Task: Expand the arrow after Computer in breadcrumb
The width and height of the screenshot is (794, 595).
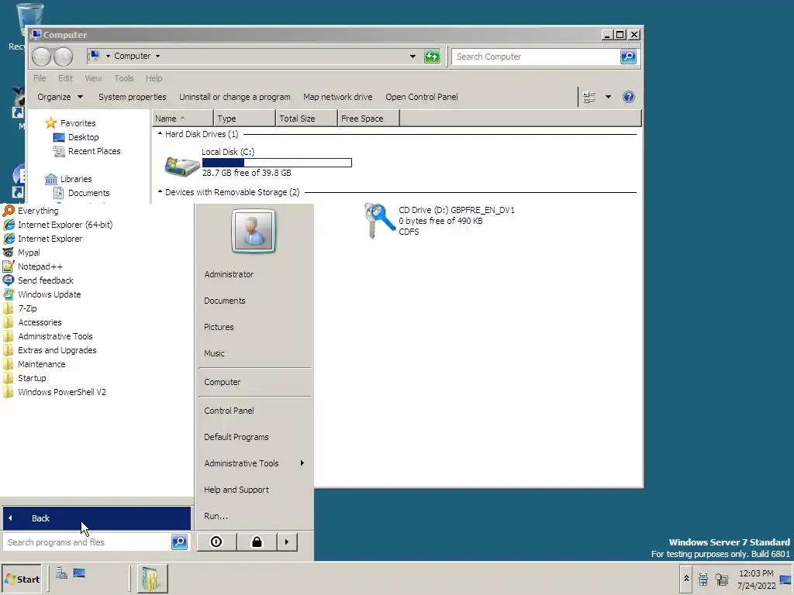Action: pyautogui.click(x=157, y=56)
